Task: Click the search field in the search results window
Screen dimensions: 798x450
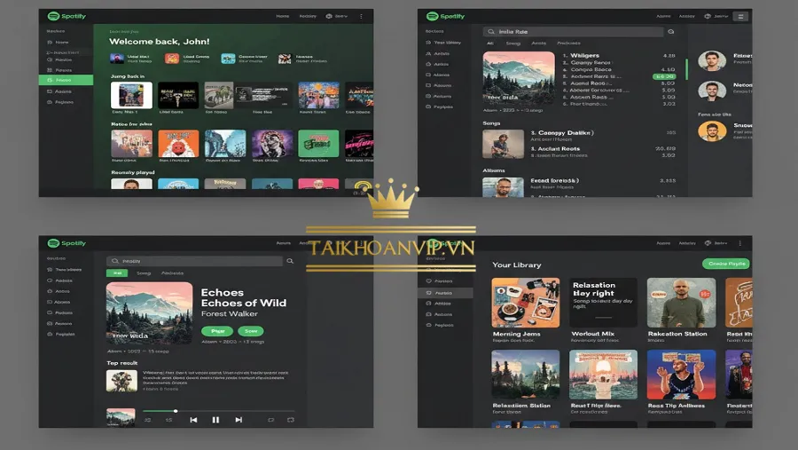Action: click(574, 32)
